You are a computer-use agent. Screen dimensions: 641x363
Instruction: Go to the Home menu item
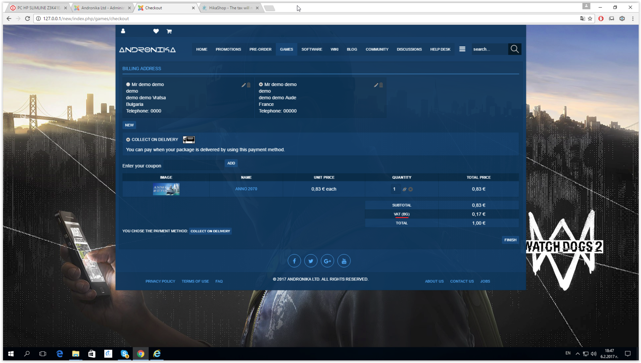click(202, 49)
